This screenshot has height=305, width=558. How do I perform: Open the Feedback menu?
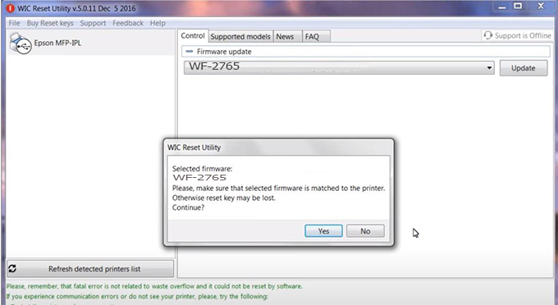pyautogui.click(x=128, y=23)
